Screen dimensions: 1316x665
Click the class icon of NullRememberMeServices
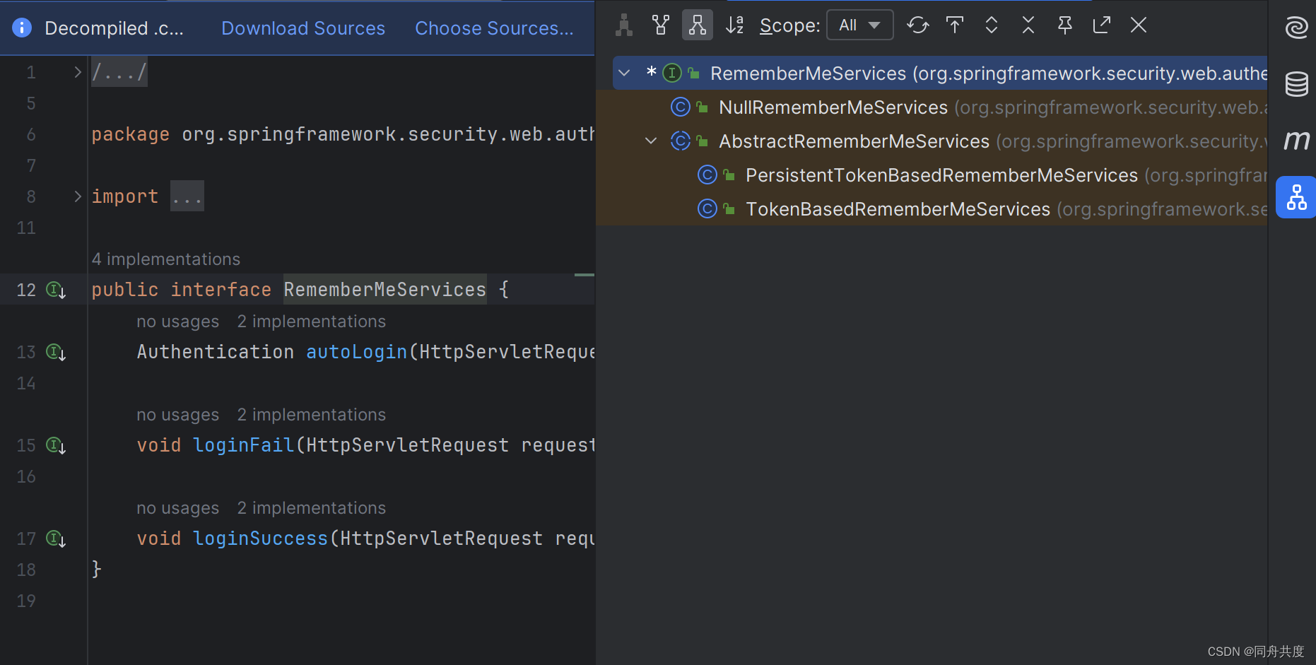point(680,107)
